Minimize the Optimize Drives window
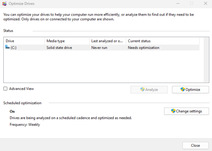This screenshot has width=212, height=151. [x=177, y=4]
